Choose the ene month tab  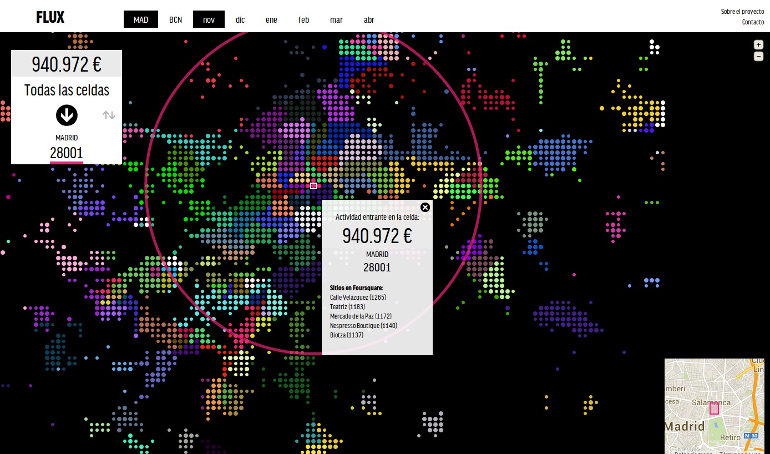(271, 19)
